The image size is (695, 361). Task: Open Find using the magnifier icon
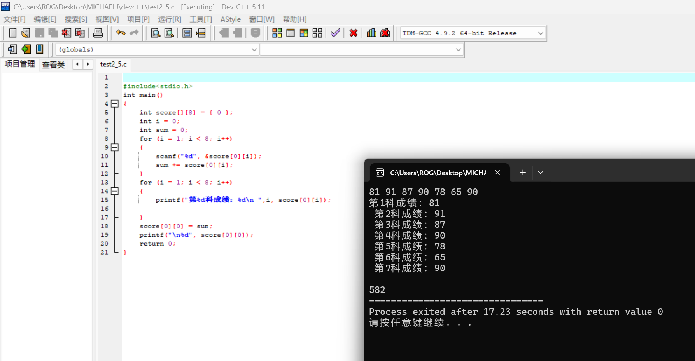pyautogui.click(x=156, y=33)
